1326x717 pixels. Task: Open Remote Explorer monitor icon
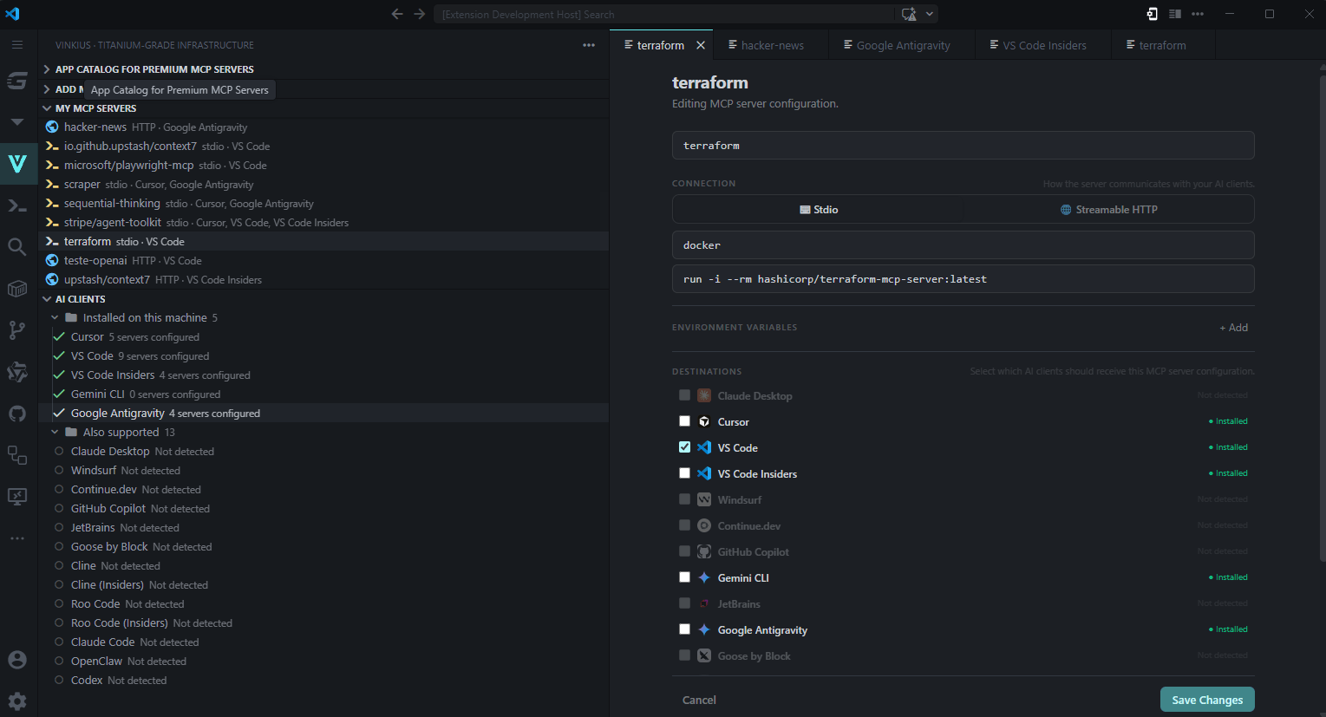pos(17,497)
